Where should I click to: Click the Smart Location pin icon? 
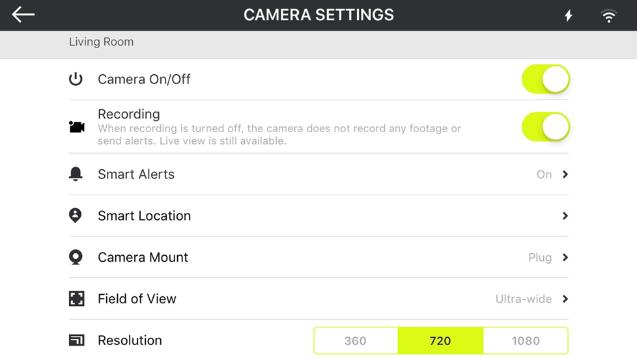(x=75, y=215)
